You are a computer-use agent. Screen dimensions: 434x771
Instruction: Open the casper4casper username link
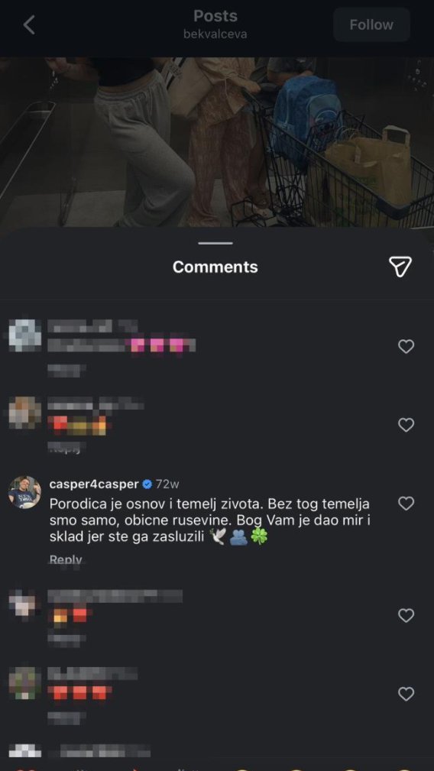pos(94,484)
